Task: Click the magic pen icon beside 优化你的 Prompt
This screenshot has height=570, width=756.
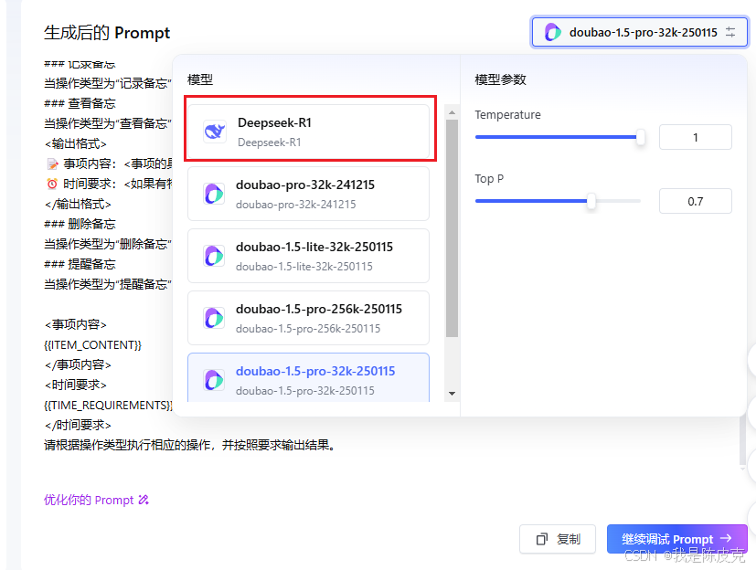Action: pos(144,500)
